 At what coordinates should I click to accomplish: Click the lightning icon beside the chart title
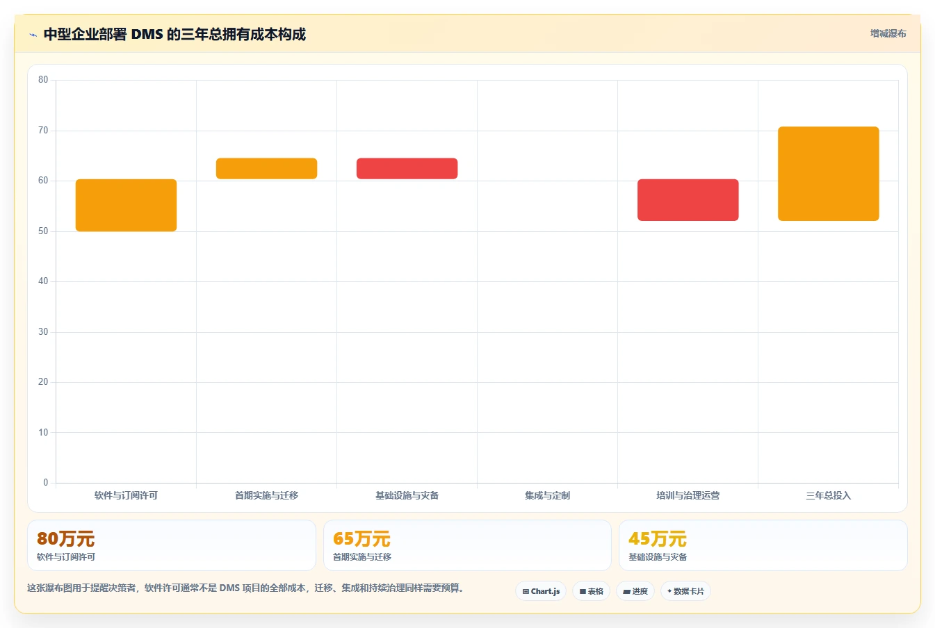(33, 35)
